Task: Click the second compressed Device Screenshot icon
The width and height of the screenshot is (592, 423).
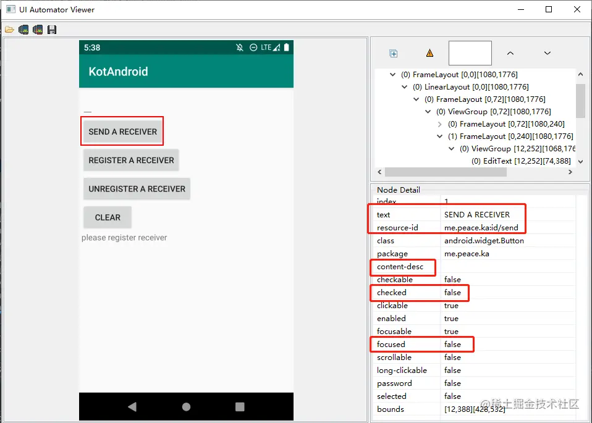Action: click(38, 30)
